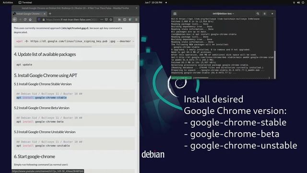Select the Install Google Chrome tab
307x173 pixels.
click(x=29, y=14)
